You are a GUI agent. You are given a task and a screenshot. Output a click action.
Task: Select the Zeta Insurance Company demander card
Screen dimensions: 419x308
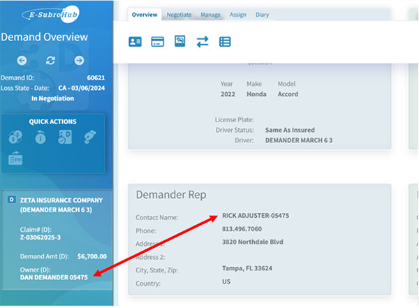click(59, 237)
